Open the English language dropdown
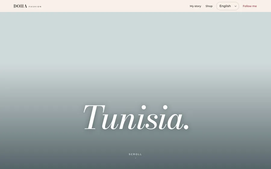The image size is (271, 169). pyautogui.click(x=227, y=6)
